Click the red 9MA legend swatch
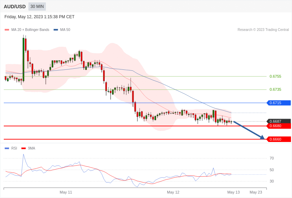Image resolution: width=292 pixels, height=198 pixels. click(x=23, y=148)
